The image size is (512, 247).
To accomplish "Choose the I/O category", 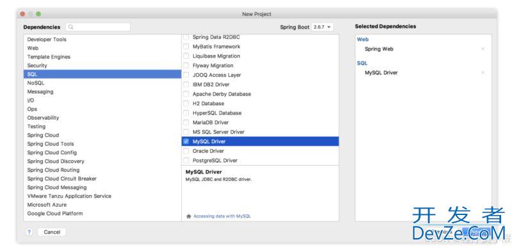I will coord(102,100).
